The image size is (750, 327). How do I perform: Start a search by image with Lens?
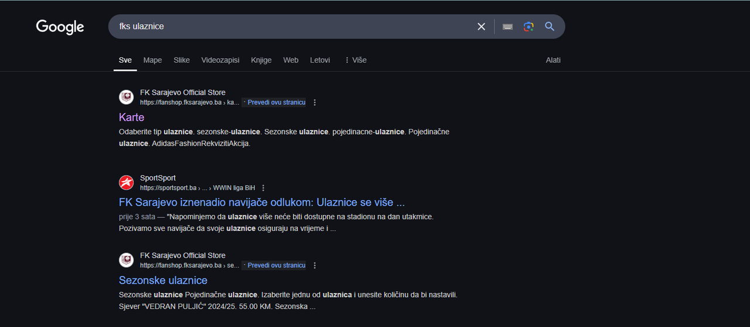click(x=529, y=26)
